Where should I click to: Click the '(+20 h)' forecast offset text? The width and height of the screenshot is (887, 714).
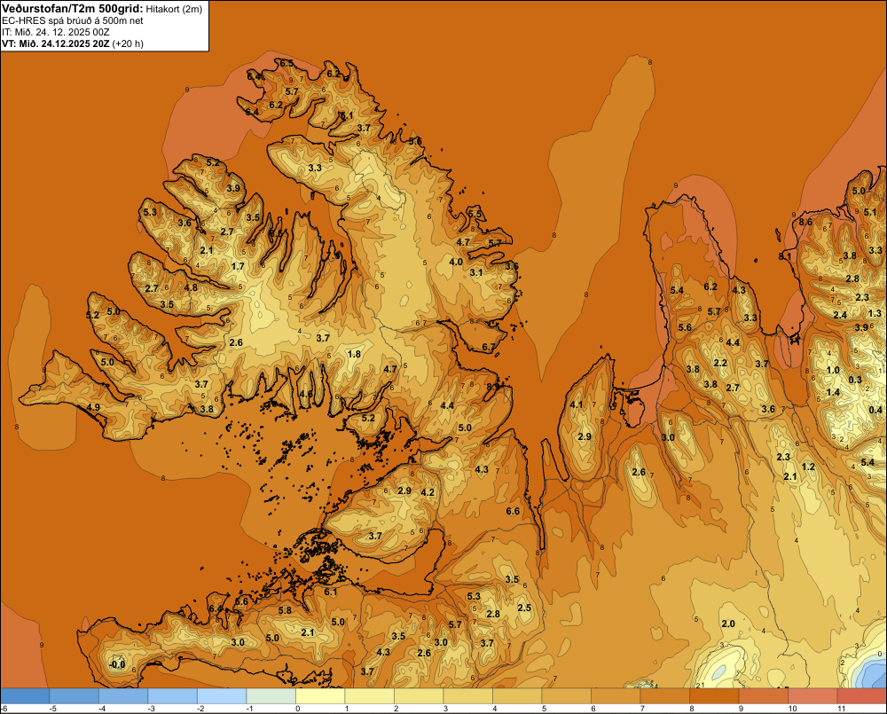coord(128,43)
